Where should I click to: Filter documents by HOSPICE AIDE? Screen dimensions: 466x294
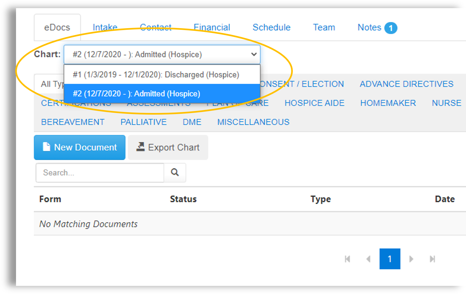314,103
